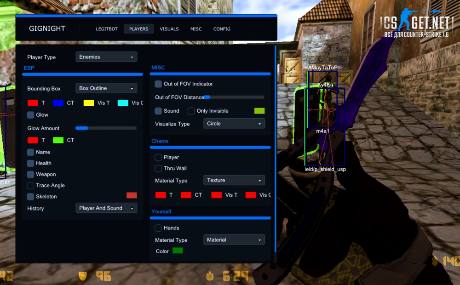The image size is (460, 285).
Task: Pick the red T bounding box color swatch
Action: 33,103
